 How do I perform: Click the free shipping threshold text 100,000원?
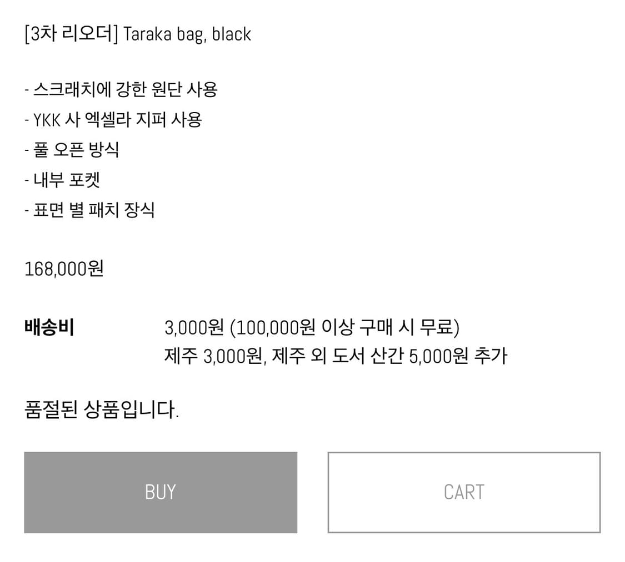[x=278, y=327]
